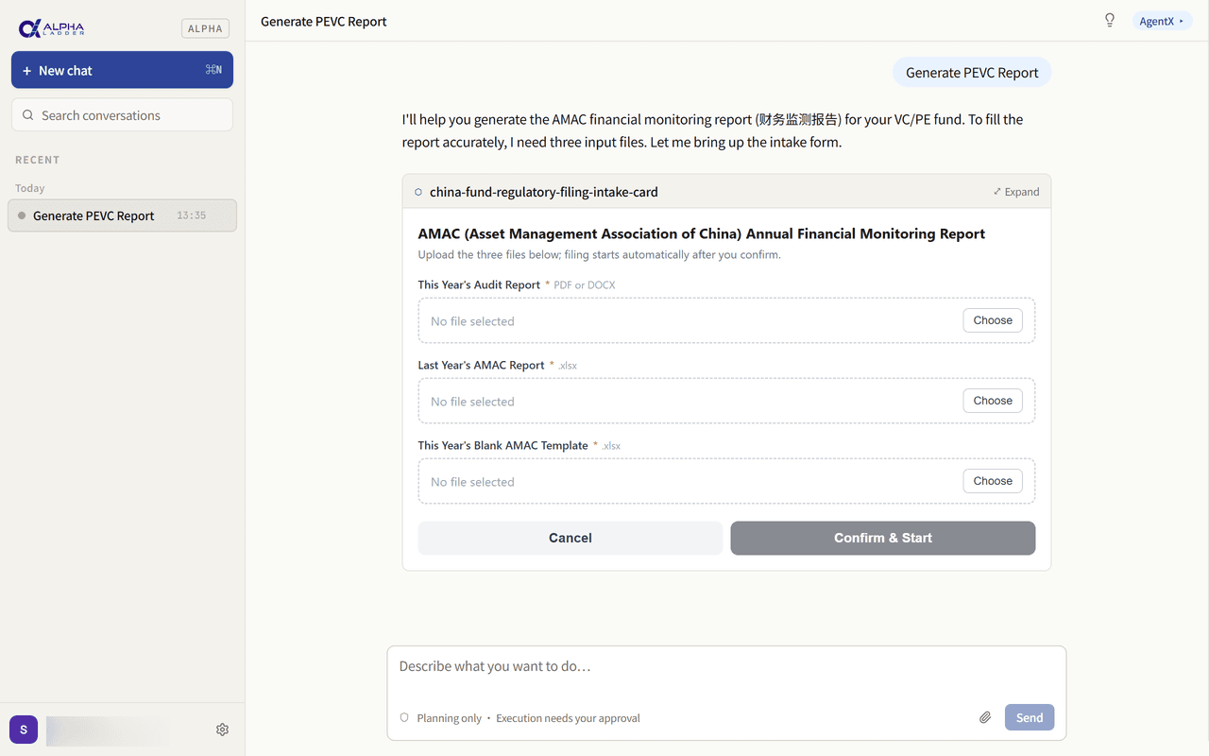Click the ALPHA badge in the sidebar
Image resolution: width=1209 pixels, height=756 pixels.
tap(205, 28)
